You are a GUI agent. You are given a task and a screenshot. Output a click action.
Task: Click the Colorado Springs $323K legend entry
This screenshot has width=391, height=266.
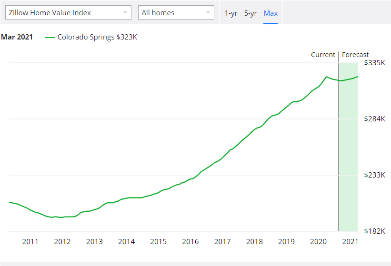point(91,37)
